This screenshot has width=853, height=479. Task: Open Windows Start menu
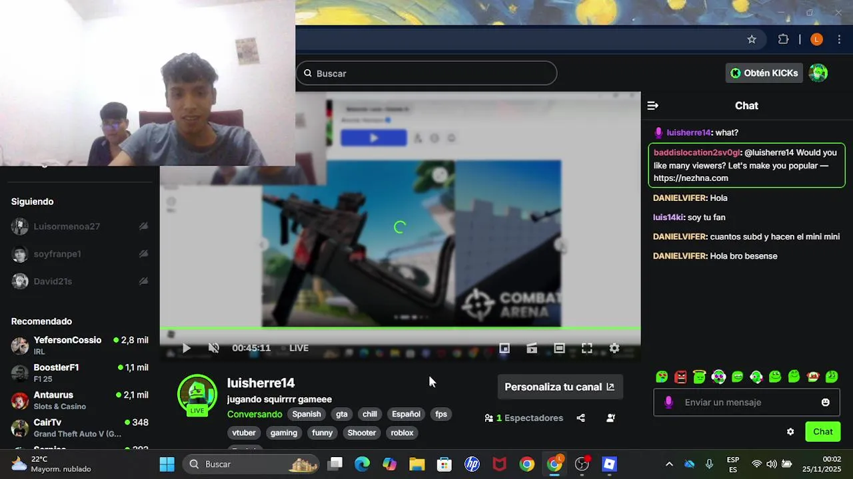[167, 464]
